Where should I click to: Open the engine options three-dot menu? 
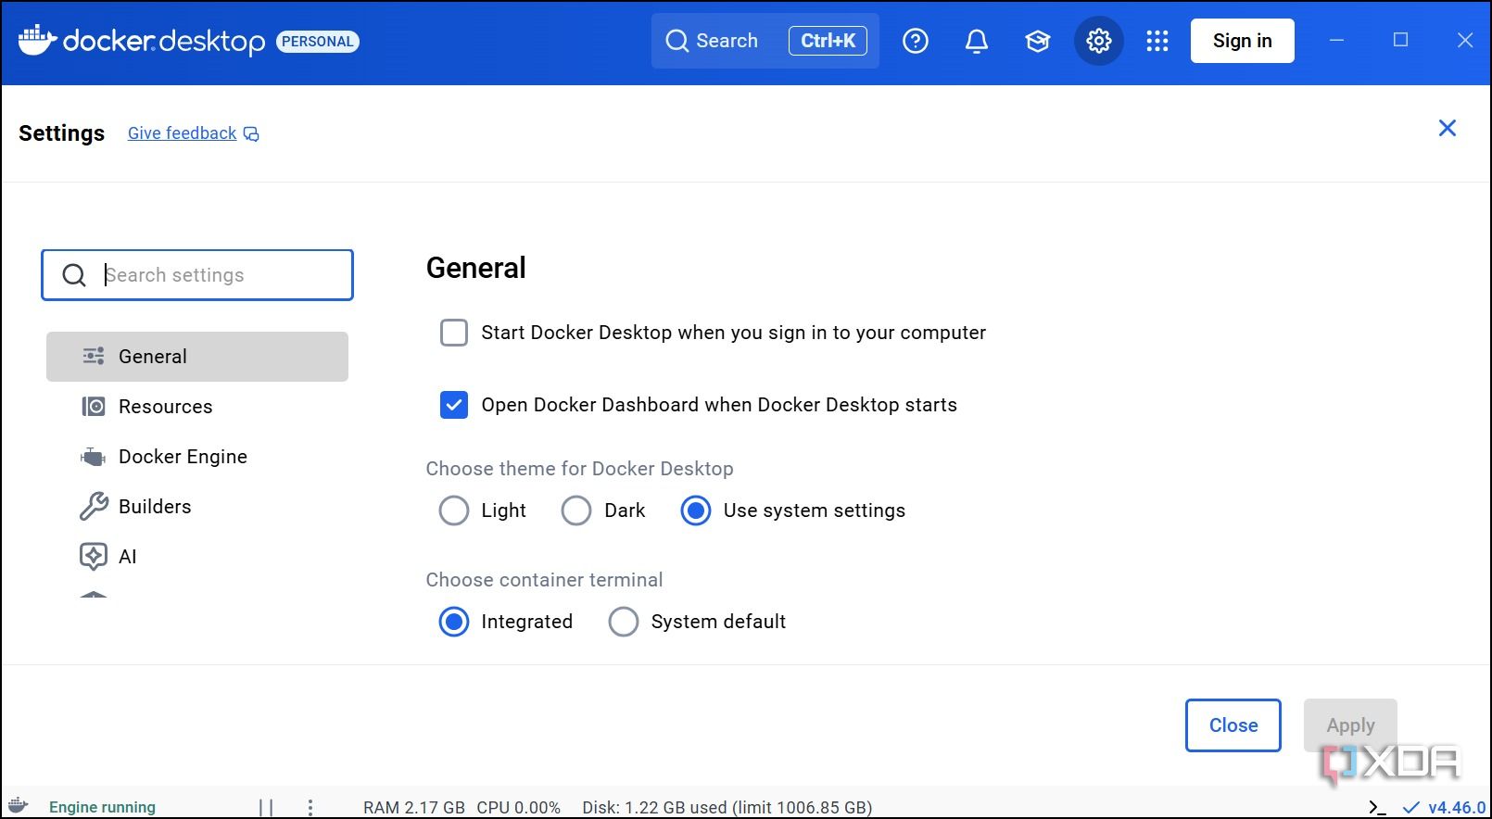point(310,807)
